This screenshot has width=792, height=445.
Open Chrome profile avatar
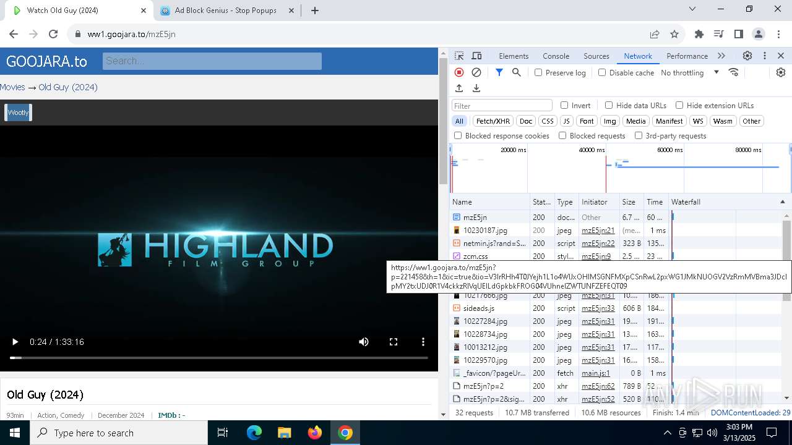[759, 34]
